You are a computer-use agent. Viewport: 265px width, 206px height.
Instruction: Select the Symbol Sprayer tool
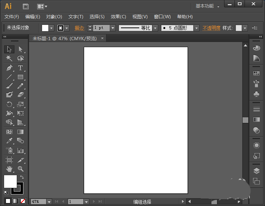[x=9, y=150]
